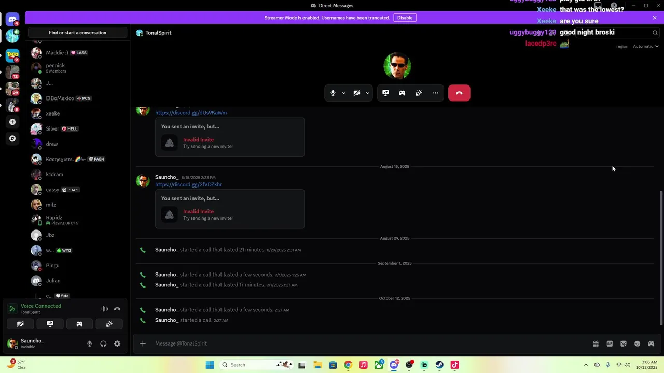Open the GIF picker
The image size is (664, 373).
(x=610, y=343)
